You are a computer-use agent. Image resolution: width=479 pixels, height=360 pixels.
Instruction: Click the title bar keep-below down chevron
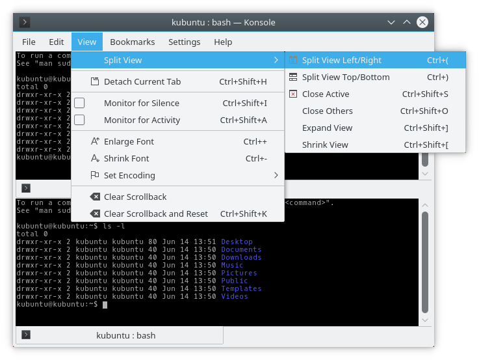(x=391, y=22)
